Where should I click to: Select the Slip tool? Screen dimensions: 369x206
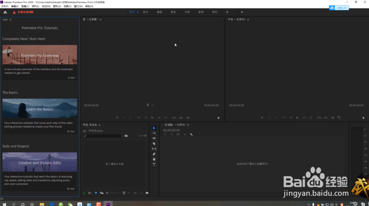(x=154, y=149)
